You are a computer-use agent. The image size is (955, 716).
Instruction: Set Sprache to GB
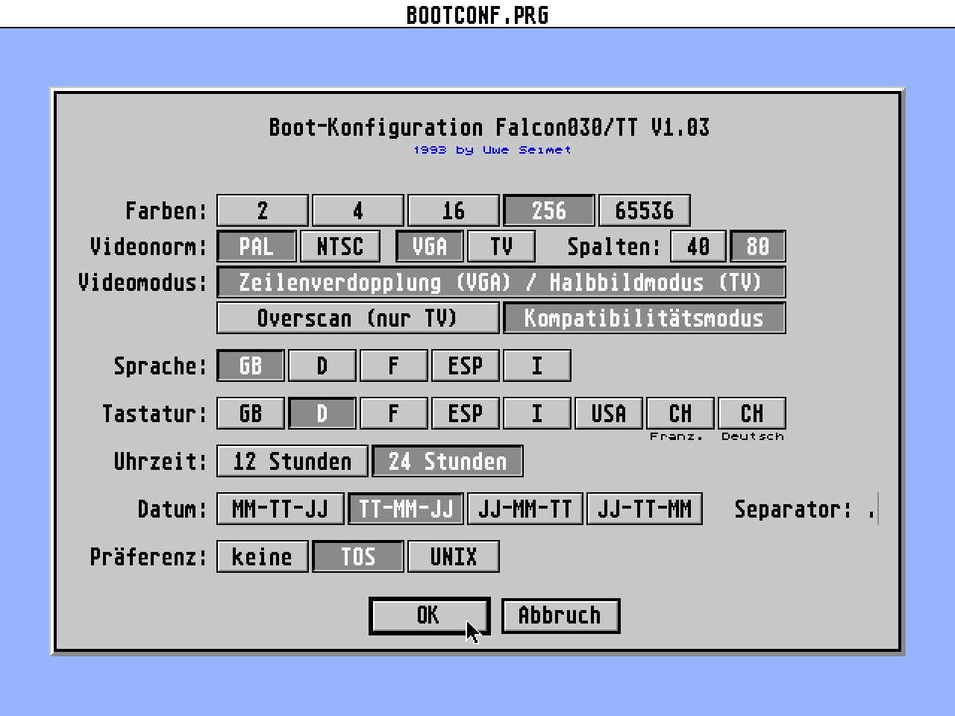[251, 365]
